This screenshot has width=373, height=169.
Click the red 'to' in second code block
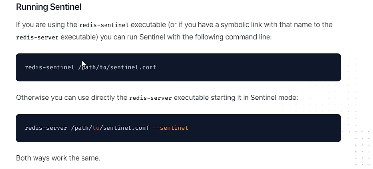(96, 128)
